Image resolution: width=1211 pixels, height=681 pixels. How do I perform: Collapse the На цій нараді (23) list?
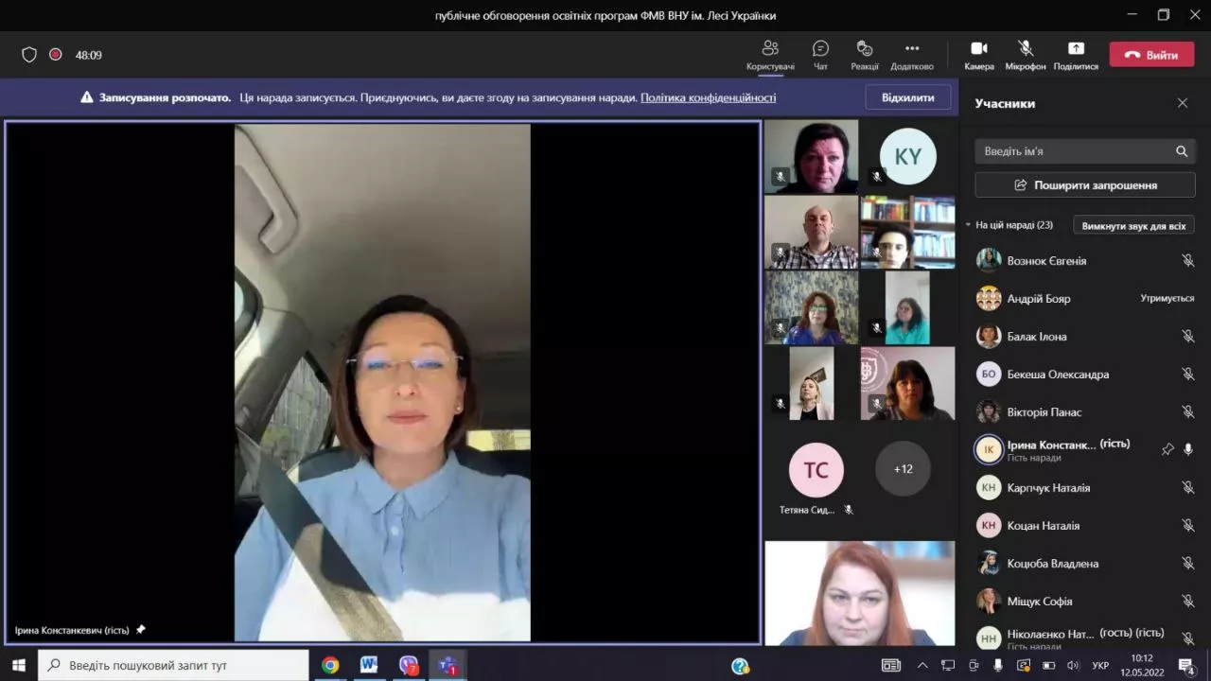(x=968, y=225)
